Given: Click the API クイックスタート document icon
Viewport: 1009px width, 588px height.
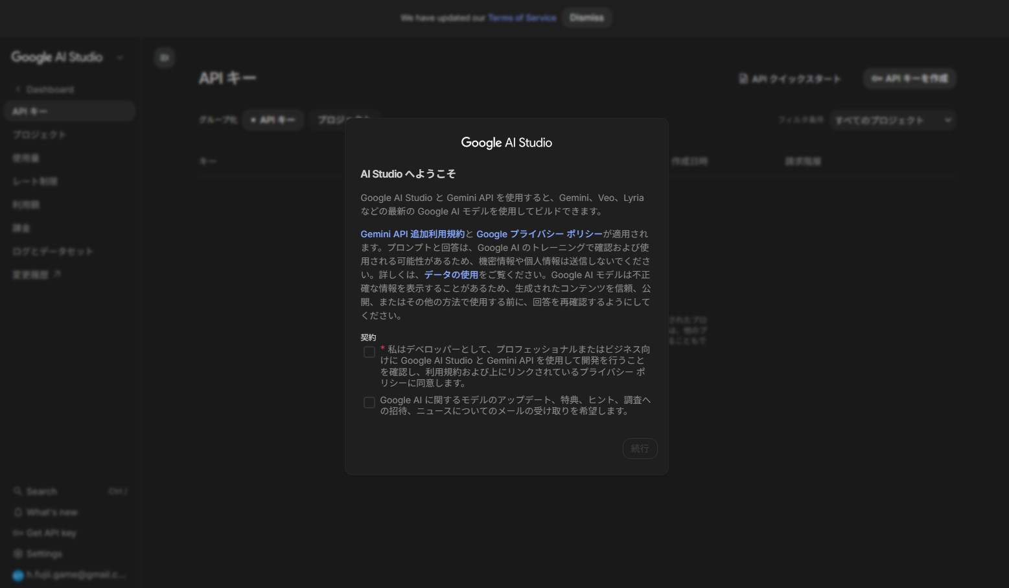Looking at the screenshot, I should (x=743, y=78).
